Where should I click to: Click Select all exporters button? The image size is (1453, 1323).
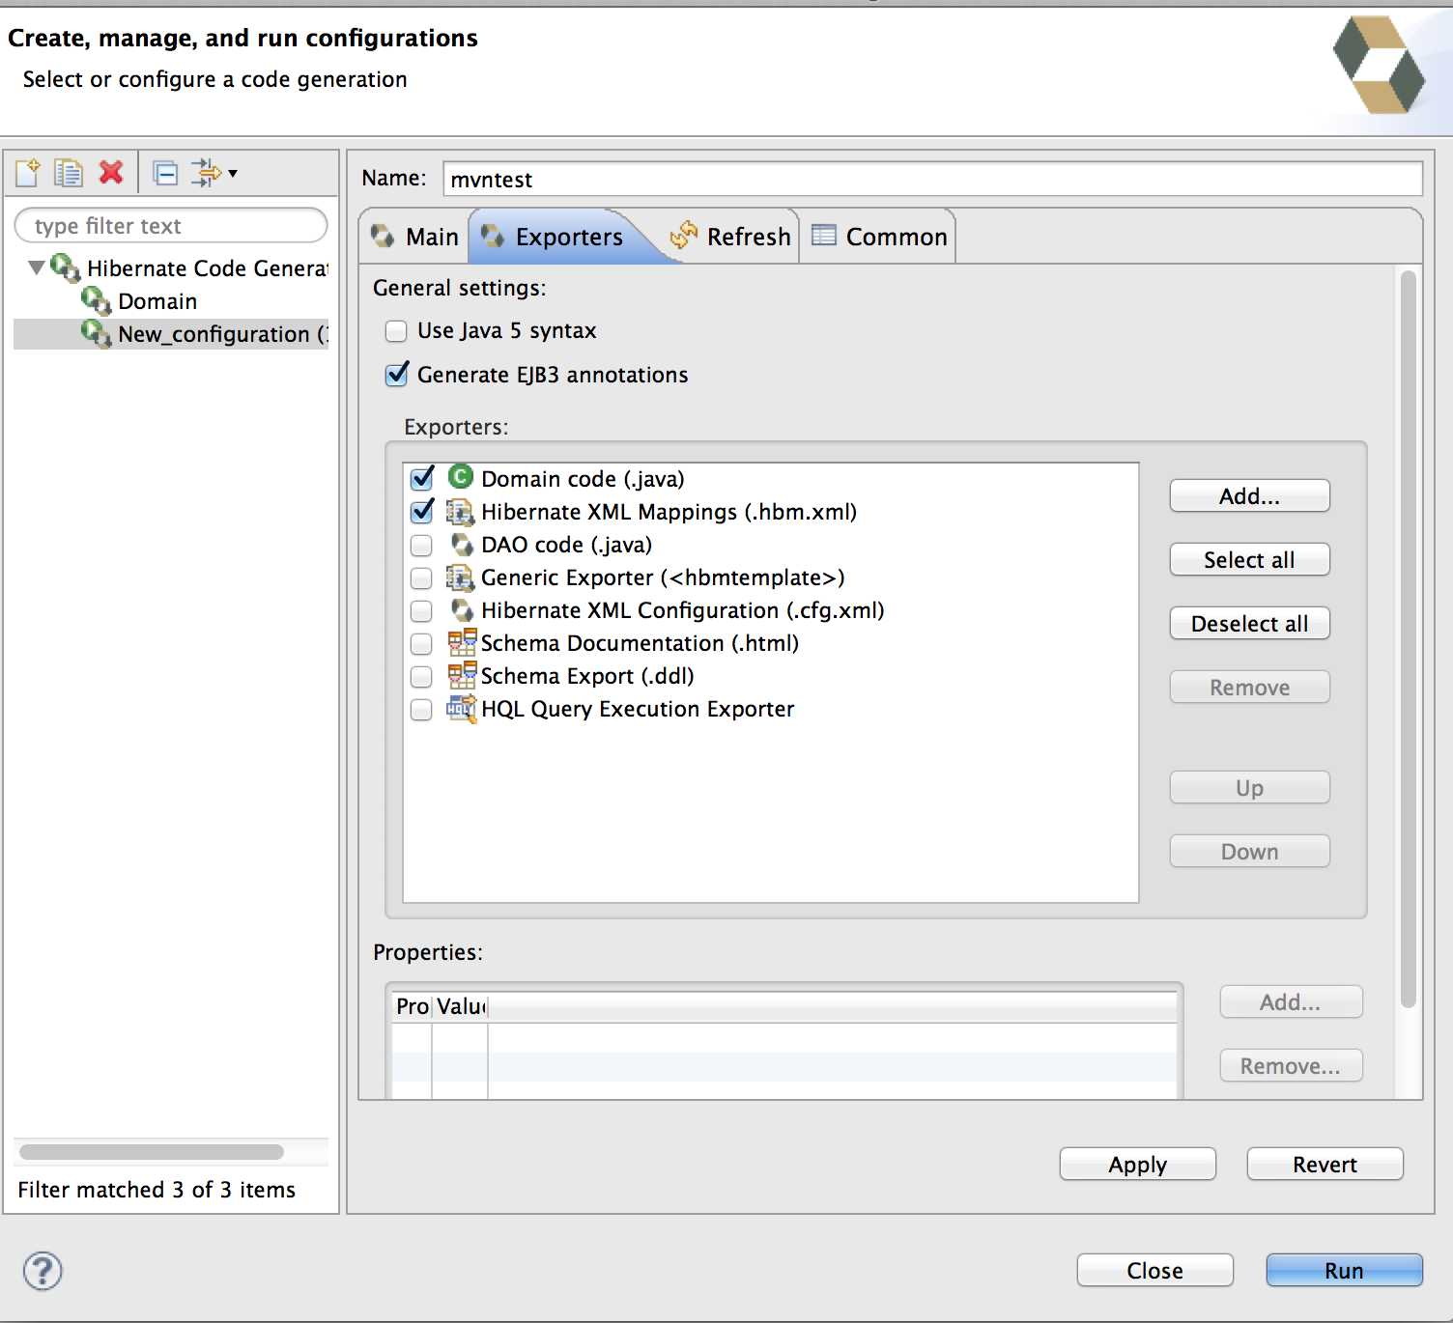click(1249, 559)
